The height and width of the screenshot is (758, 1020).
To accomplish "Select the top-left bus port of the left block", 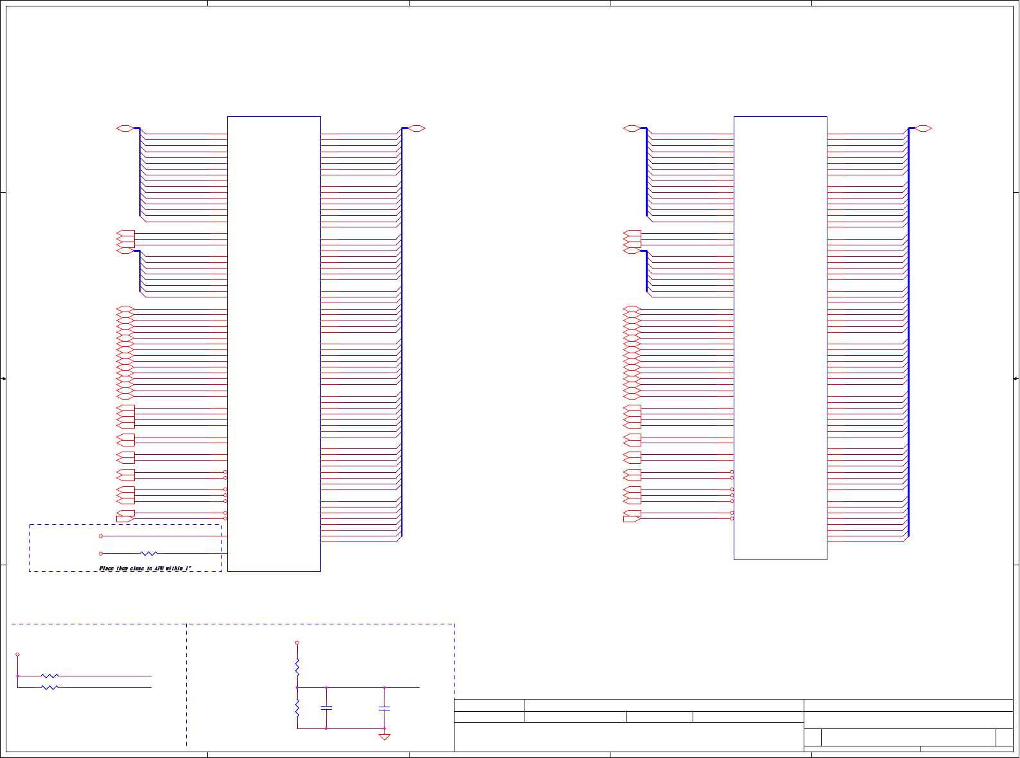I will [x=125, y=128].
